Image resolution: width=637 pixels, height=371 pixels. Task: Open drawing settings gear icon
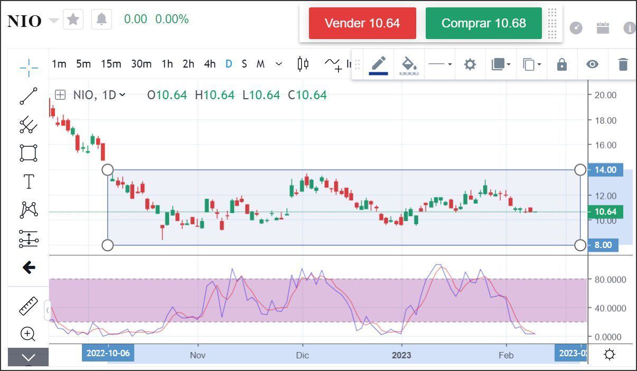tap(470, 64)
